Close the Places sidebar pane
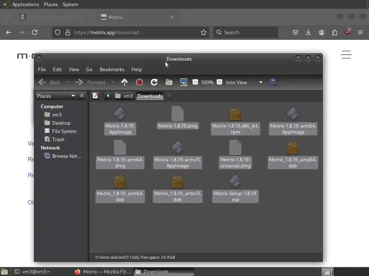 pos(82,96)
